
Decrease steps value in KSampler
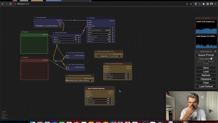tap(89, 32)
